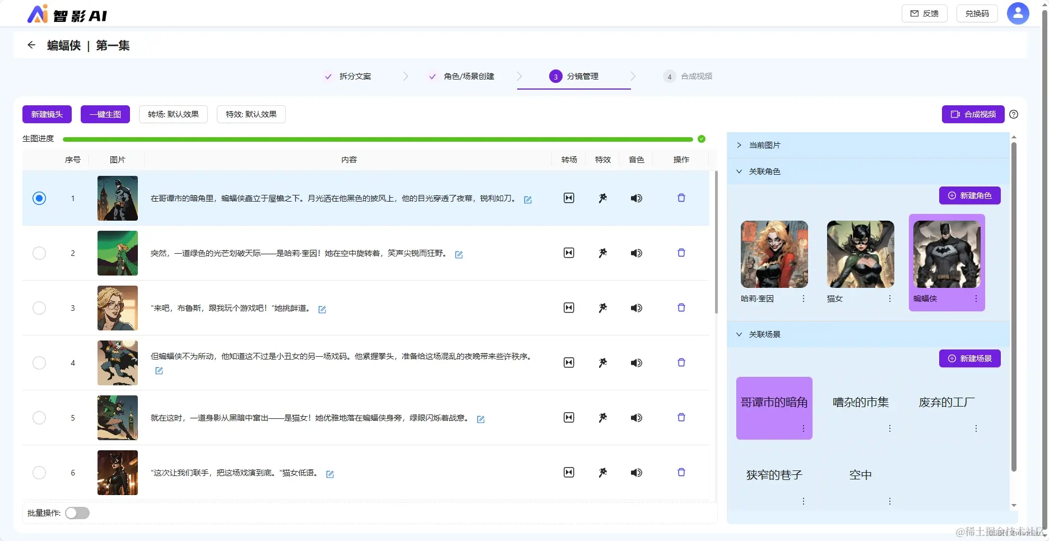Select the radio button for shot 1
The image size is (1049, 541).
39,198
